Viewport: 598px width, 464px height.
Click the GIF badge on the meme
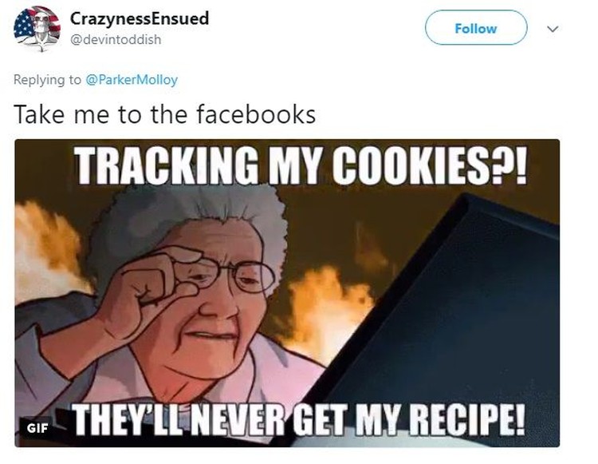tap(37, 429)
